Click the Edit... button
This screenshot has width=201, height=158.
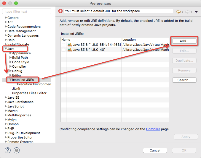pos(184,51)
